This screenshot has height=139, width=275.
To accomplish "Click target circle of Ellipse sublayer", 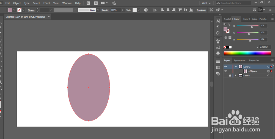I will pos(268,71).
